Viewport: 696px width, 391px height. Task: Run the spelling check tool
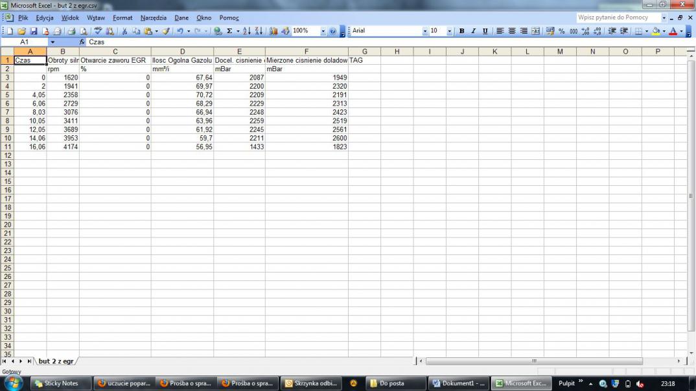[98, 31]
